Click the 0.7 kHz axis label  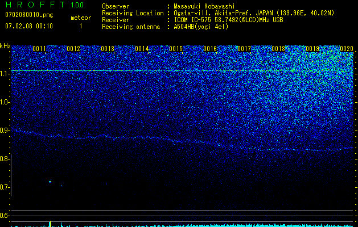tap(5, 187)
